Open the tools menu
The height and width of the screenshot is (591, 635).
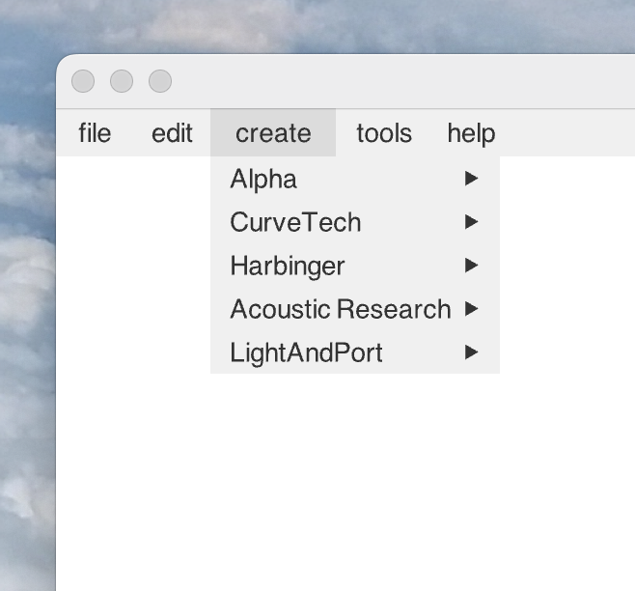coord(383,133)
